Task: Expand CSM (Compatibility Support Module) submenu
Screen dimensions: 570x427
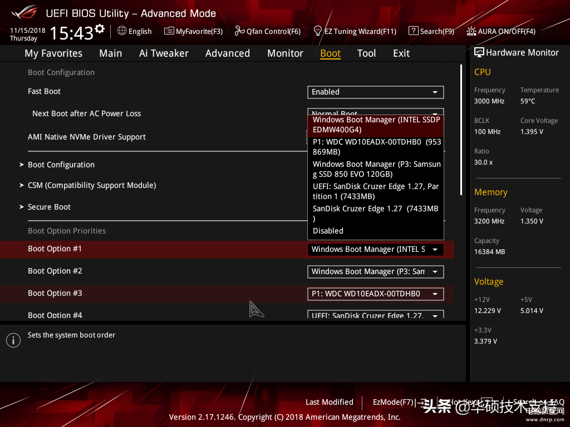Action: [x=92, y=186]
